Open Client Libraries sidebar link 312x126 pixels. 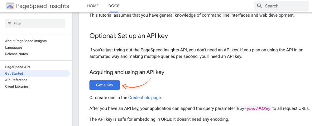(x=17, y=86)
